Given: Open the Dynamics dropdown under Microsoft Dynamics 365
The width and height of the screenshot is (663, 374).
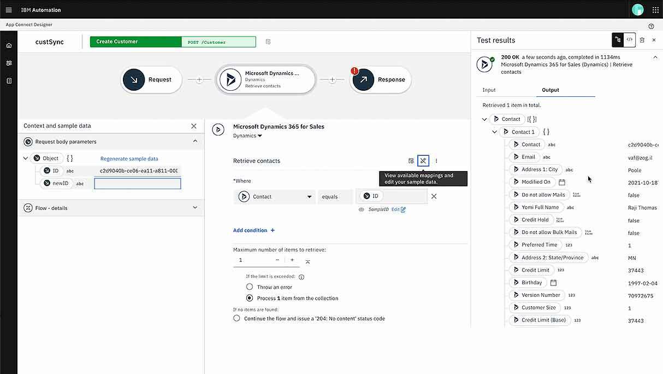Looking at the screenshot, I should pyautogui.click(x=247, y=136).
